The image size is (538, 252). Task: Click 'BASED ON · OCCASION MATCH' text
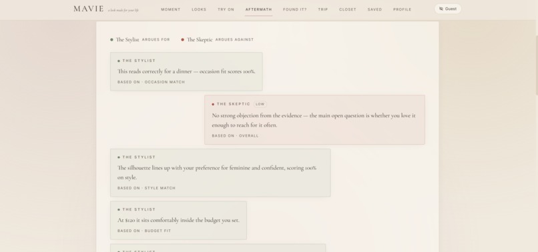coord(151,82)
